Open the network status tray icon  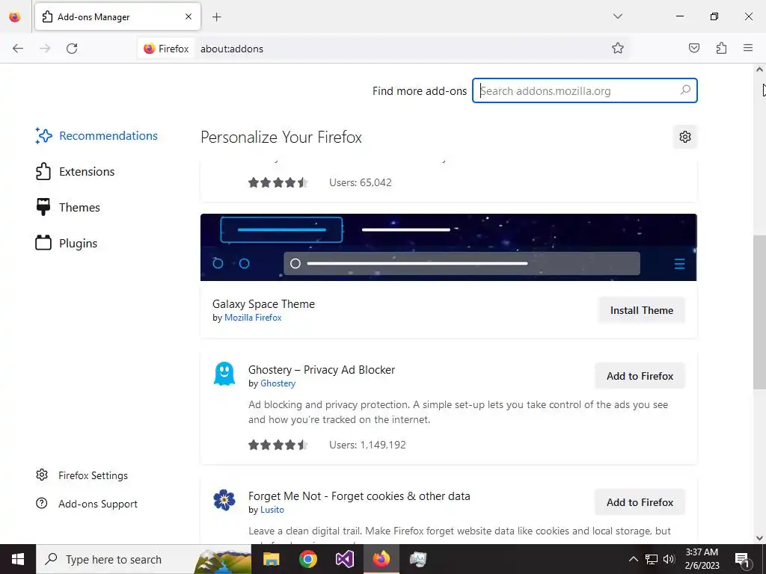click(x=652, y=559)
